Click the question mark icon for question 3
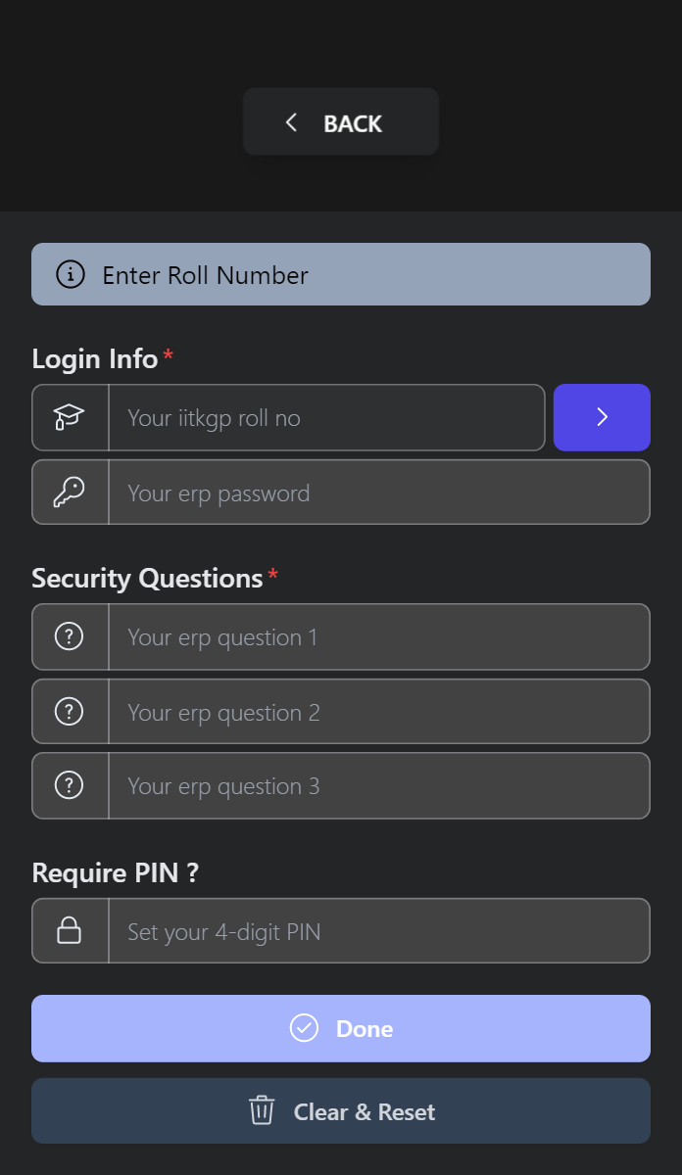This screenshot has width=682, height=1175. [x=69, y=785]
